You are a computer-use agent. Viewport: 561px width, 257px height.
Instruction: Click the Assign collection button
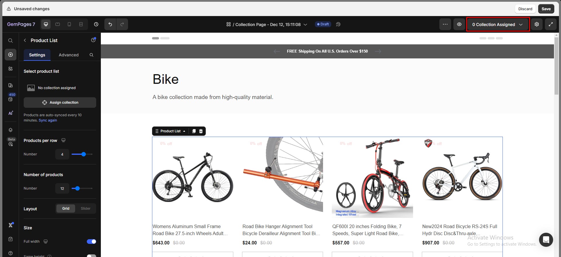[x=60, y=103]
